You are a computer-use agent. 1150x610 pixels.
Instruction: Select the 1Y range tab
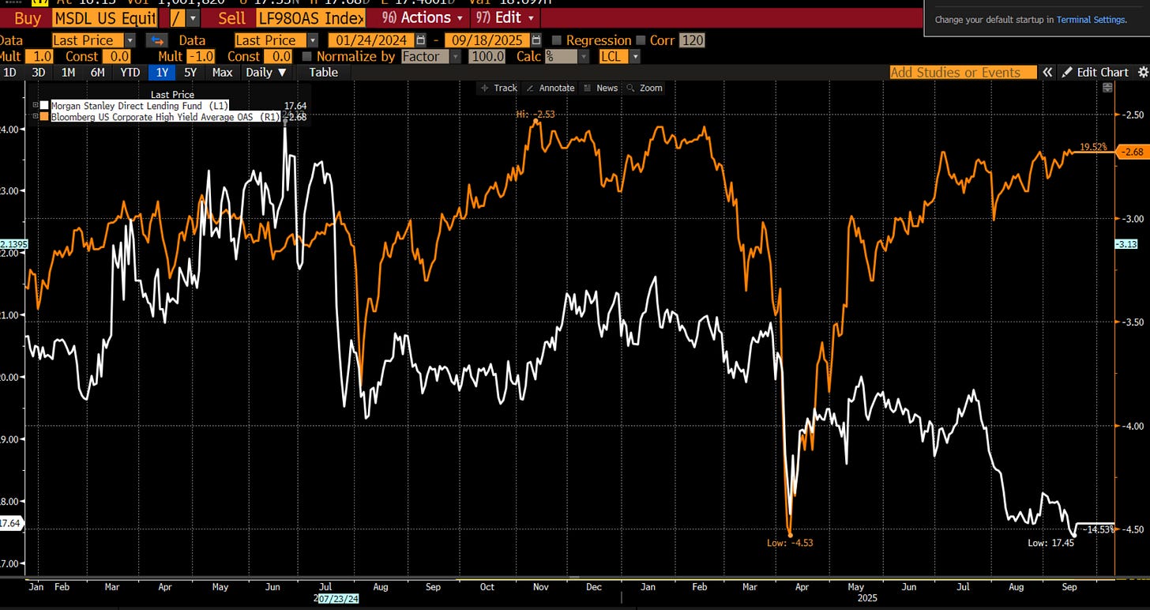pos(162,72)
